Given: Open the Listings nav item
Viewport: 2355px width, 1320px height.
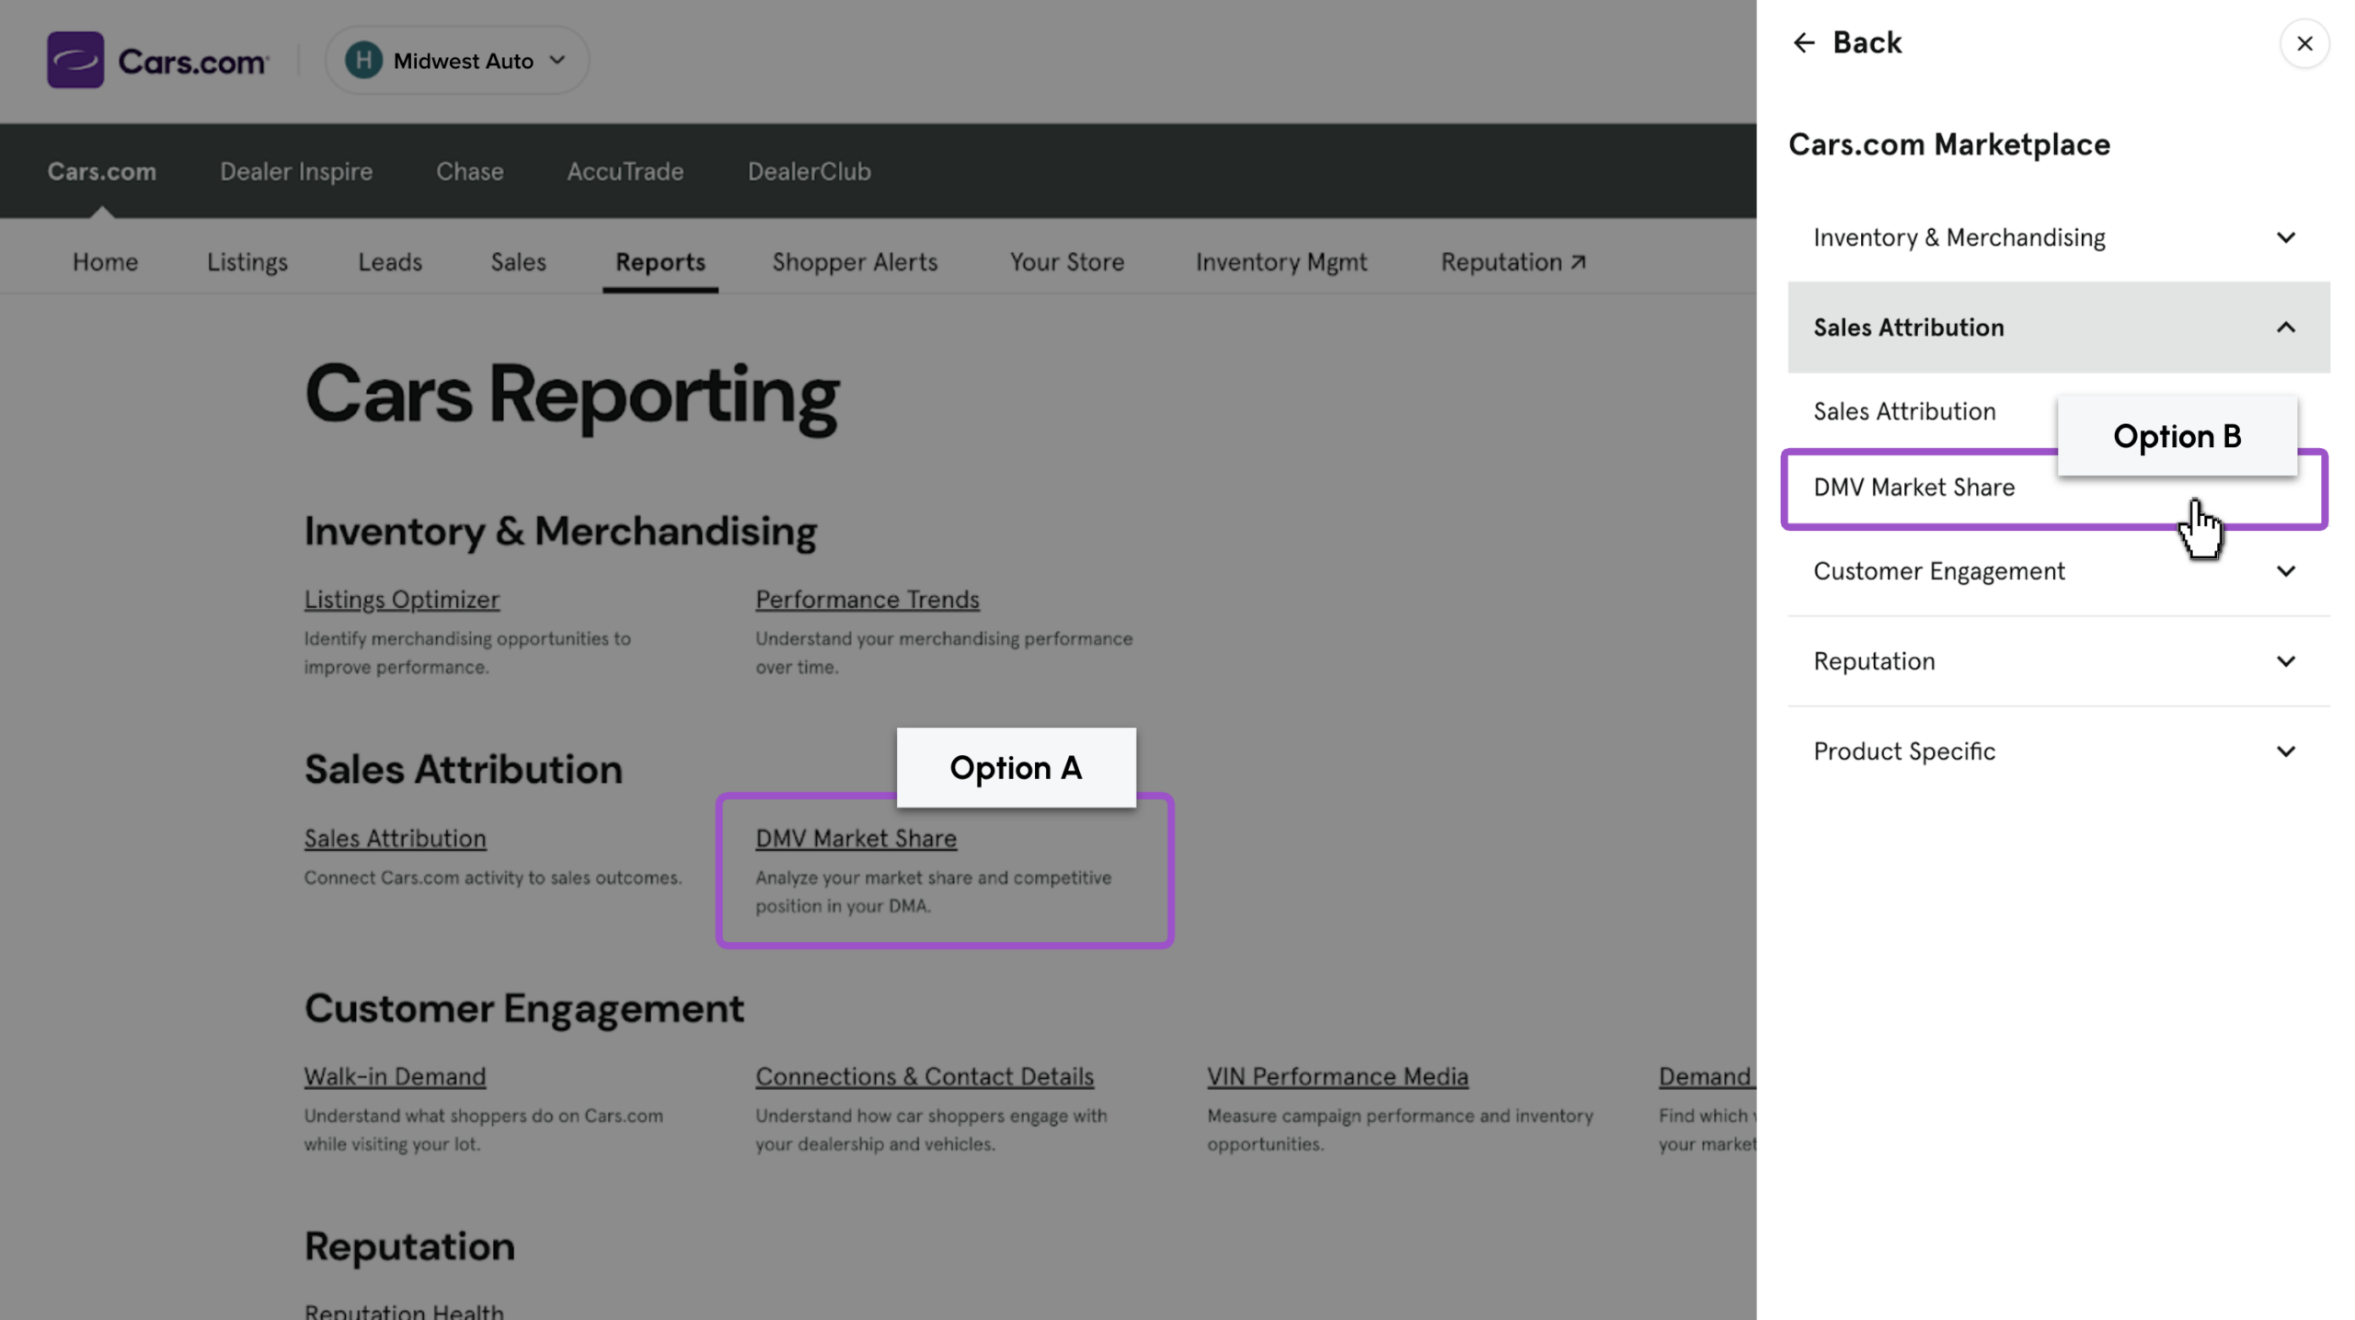Looking at the screenshot, I should pos(247,262).
